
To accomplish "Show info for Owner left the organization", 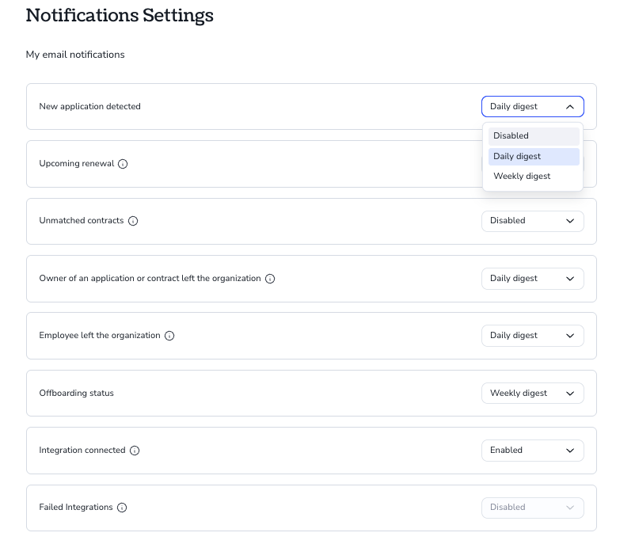I will [270, 279].
